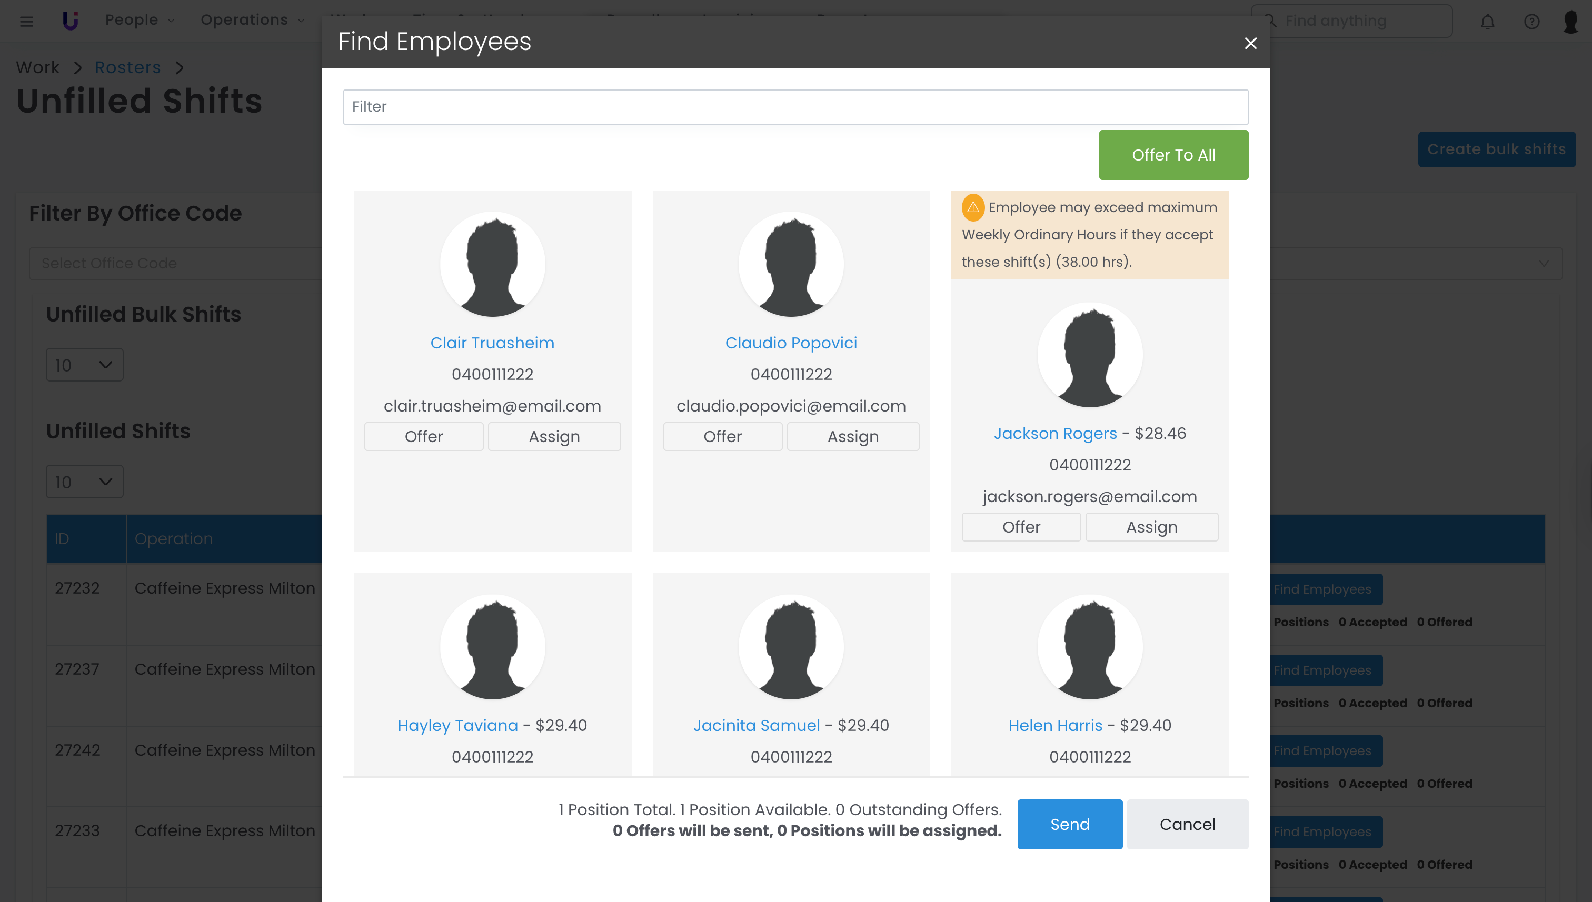Expand the Operations menu
This screenshot has width=1592, height=902.
click(x=252, y=20)
